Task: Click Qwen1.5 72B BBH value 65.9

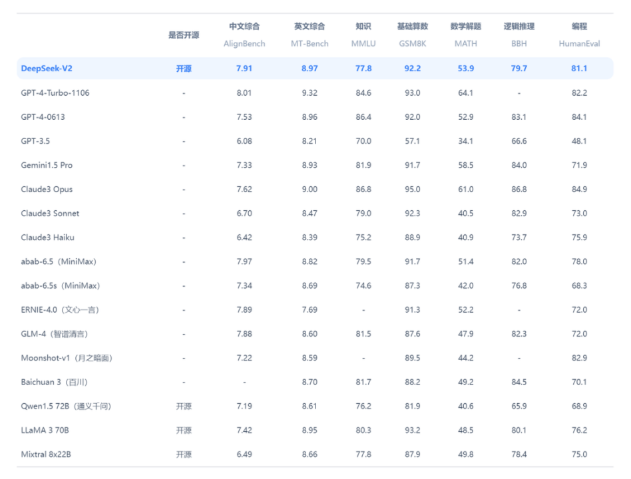Action: coord(519,406)
